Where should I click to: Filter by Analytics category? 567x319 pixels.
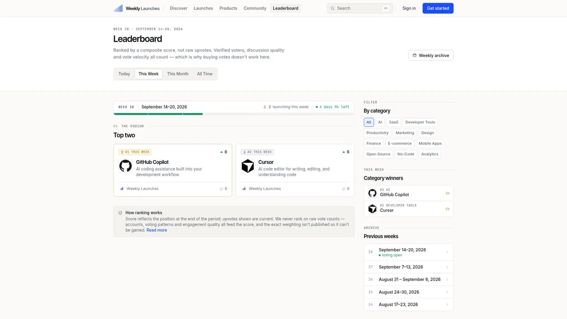tap(430, 154)
